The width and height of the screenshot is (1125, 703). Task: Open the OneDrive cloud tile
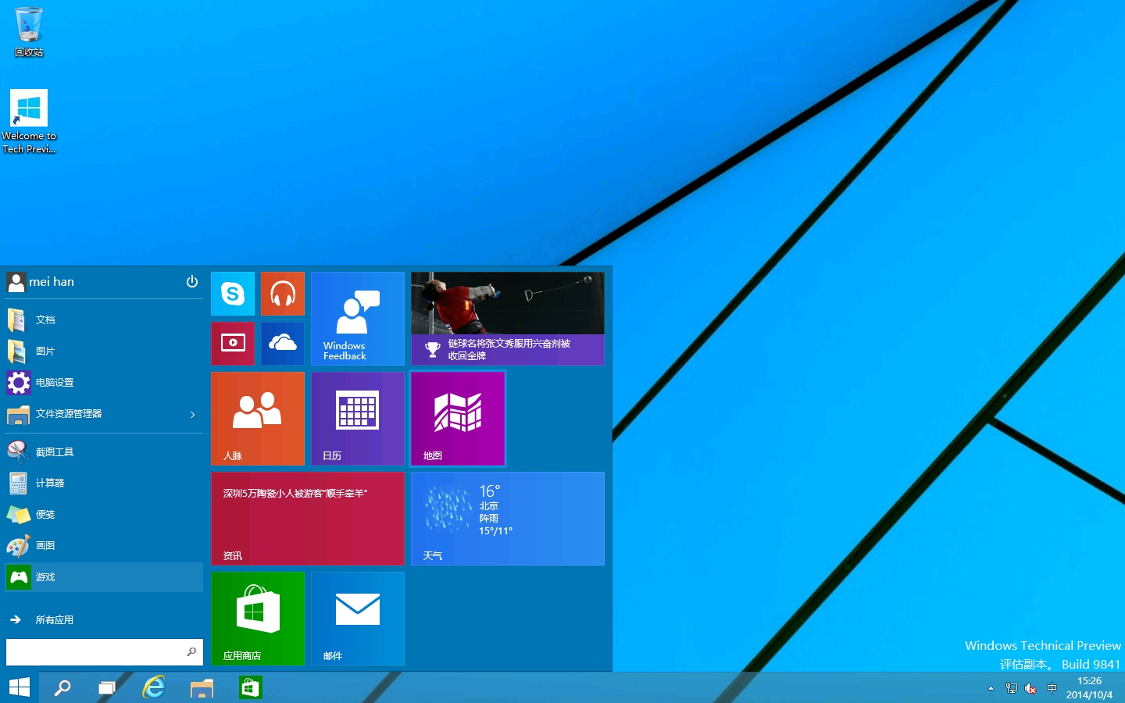(x=283, y=344)
